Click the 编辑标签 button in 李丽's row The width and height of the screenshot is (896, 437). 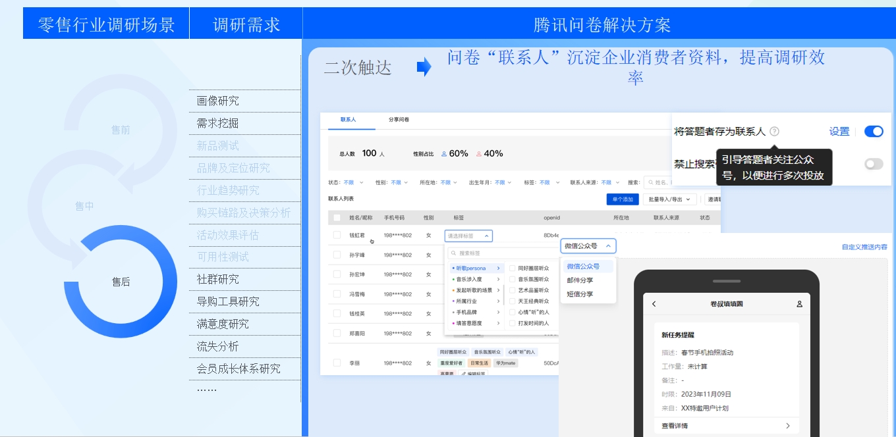click(x=472, y=374)
